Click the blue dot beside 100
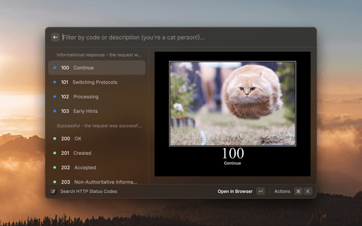 tap(54, 68)
